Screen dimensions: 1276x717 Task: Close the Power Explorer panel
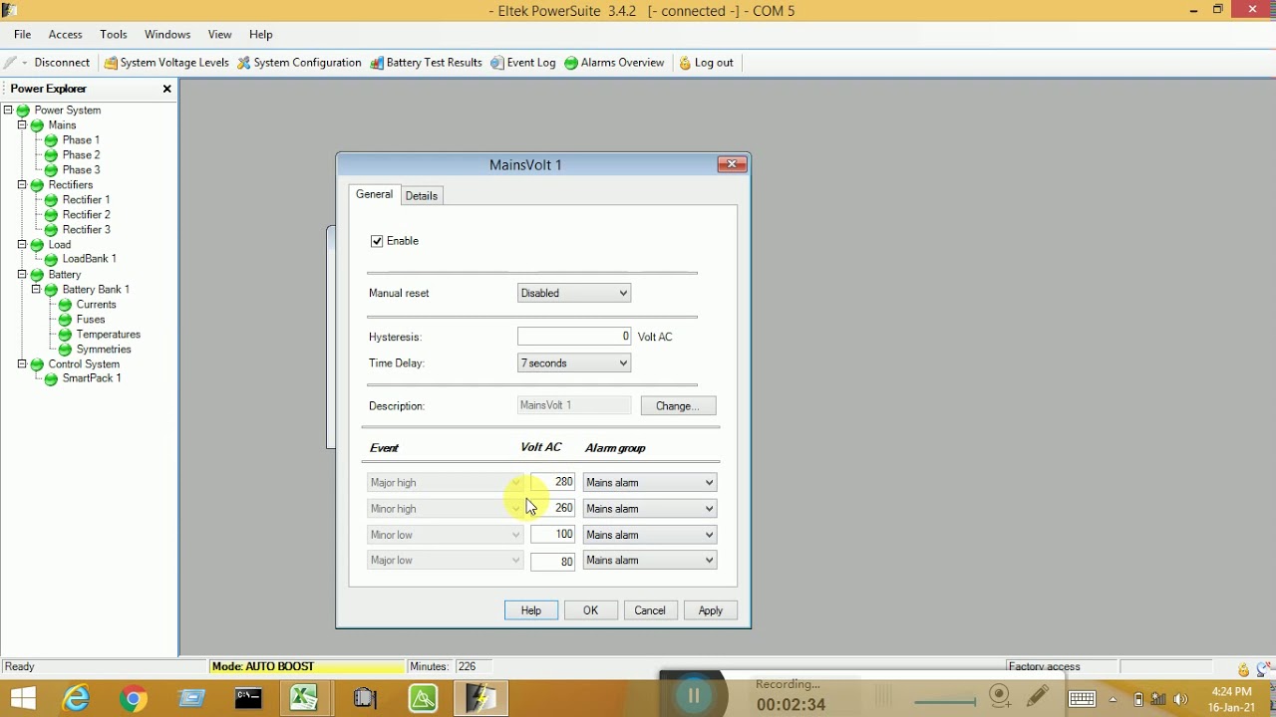pos(167,89)
